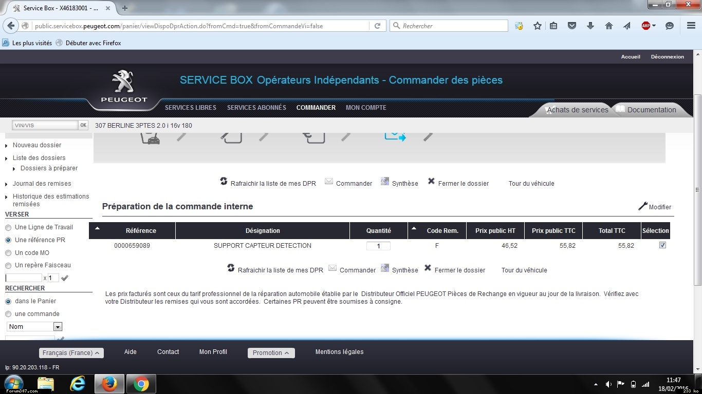Switch to the Achats de services tab
The image size is (702, 394).
tap(578, 110)
